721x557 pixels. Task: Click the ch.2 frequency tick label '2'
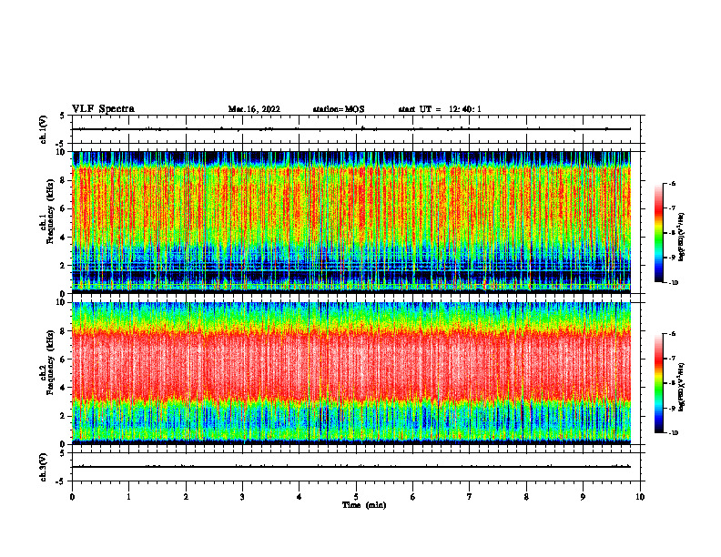pyautogui.click(x=64, y=416)
